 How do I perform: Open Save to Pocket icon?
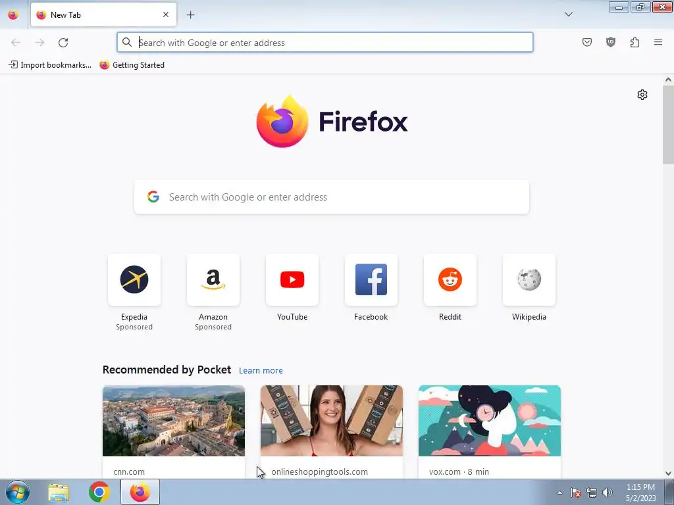coord(587,42)
